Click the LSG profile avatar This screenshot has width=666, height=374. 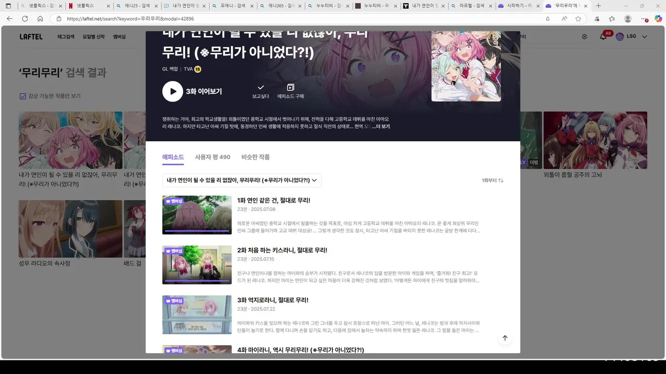click(x=620, y=37)
